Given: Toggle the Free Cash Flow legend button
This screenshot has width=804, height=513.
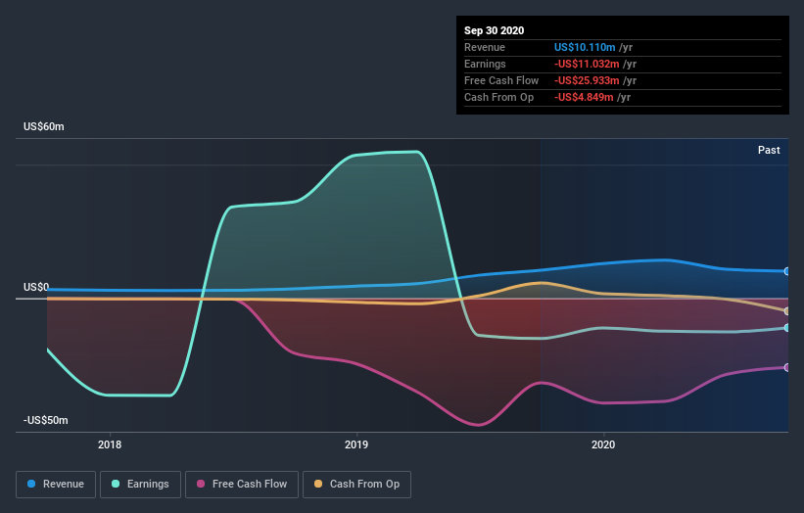Looking at the screenshot, I should point(242,485).
